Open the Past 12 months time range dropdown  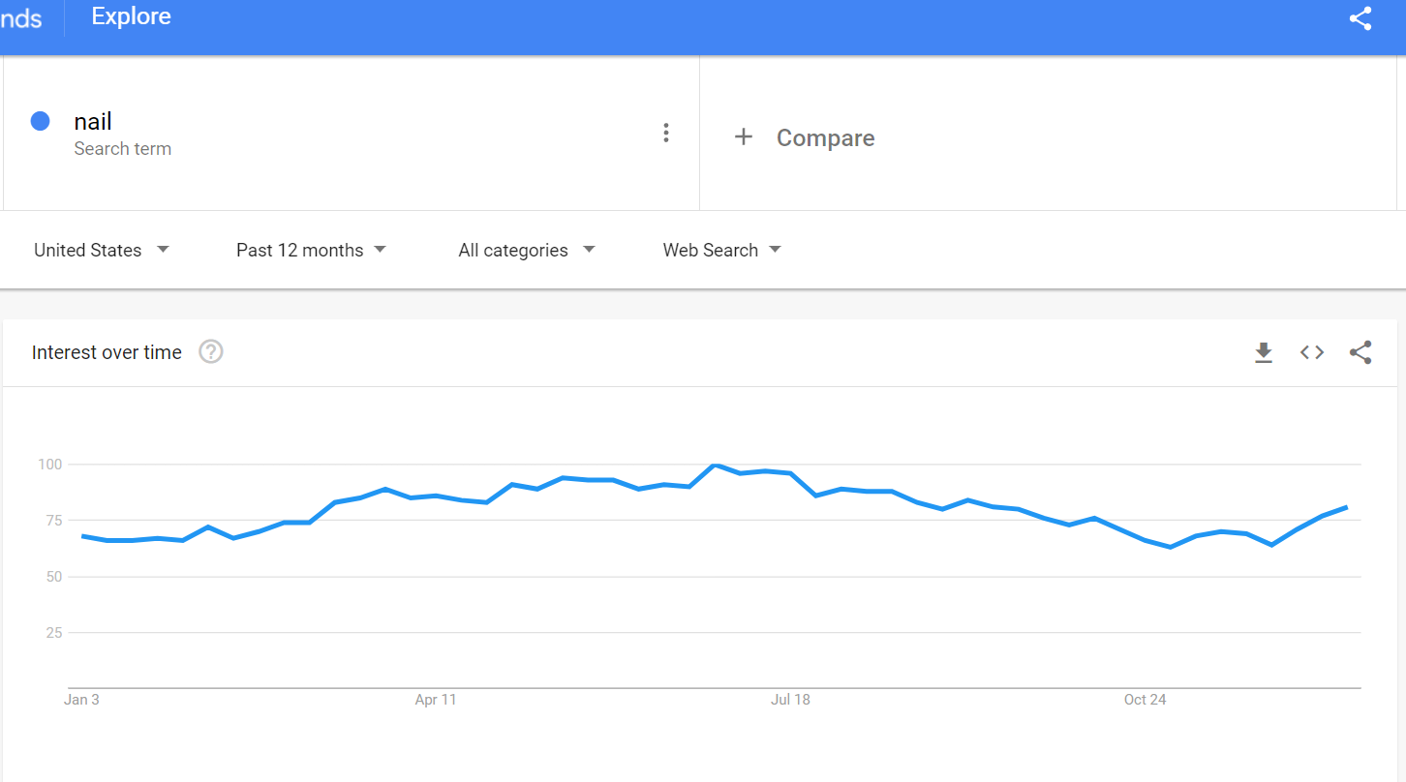pyautogui.click(x=311, y=250)
